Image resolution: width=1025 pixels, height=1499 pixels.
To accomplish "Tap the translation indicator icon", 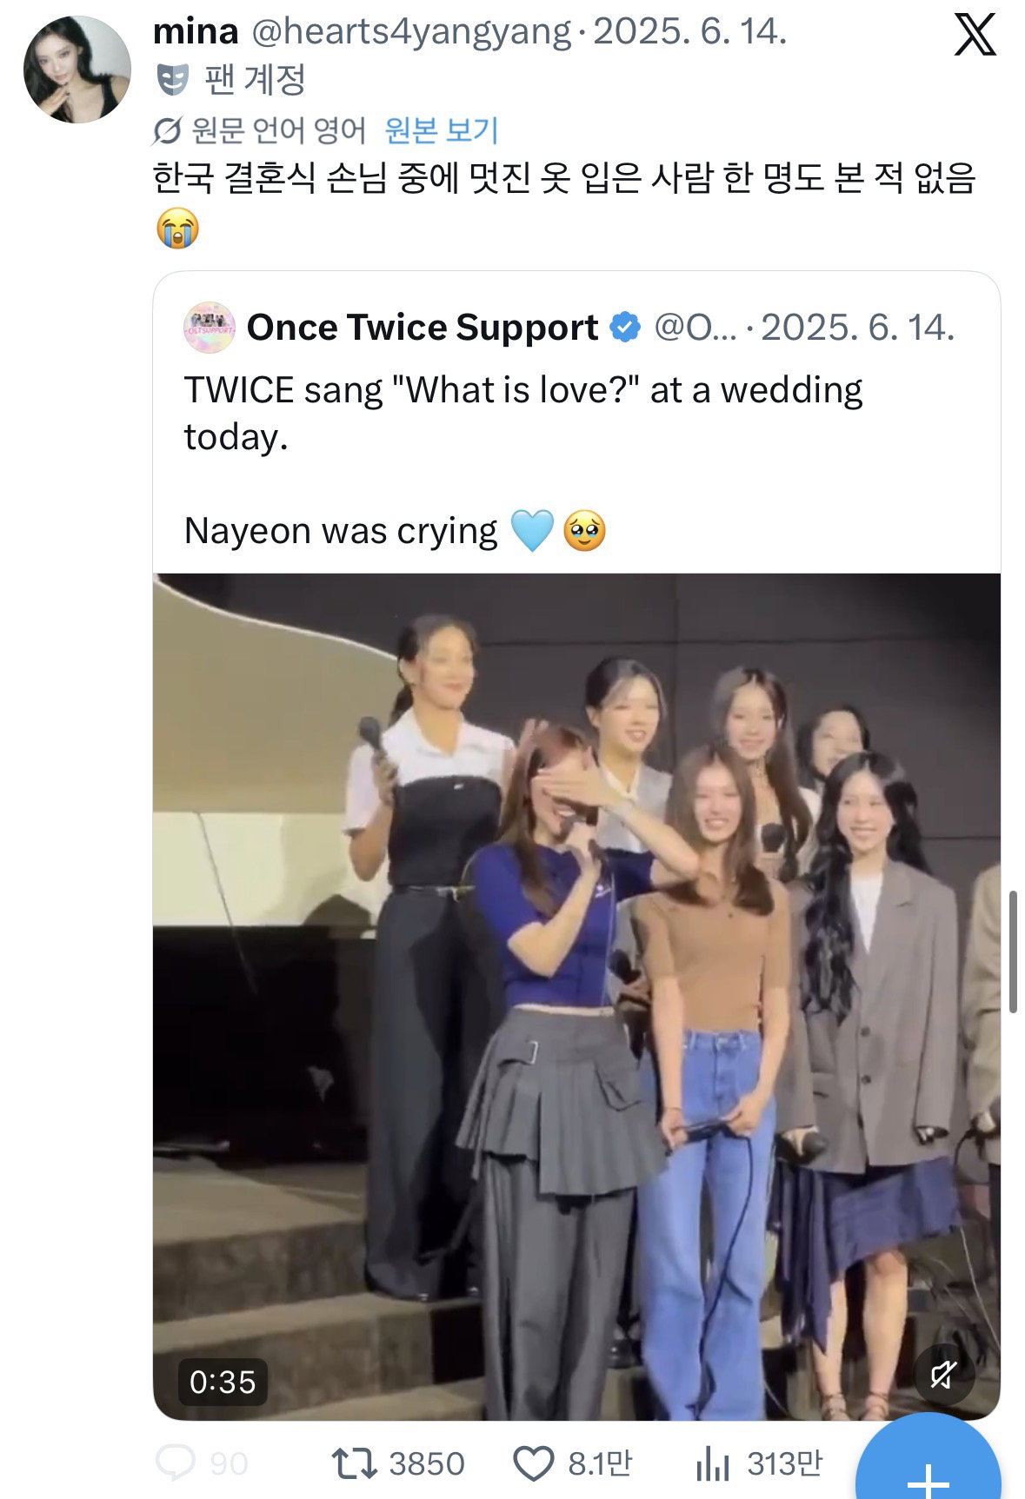I will (167, 131).
